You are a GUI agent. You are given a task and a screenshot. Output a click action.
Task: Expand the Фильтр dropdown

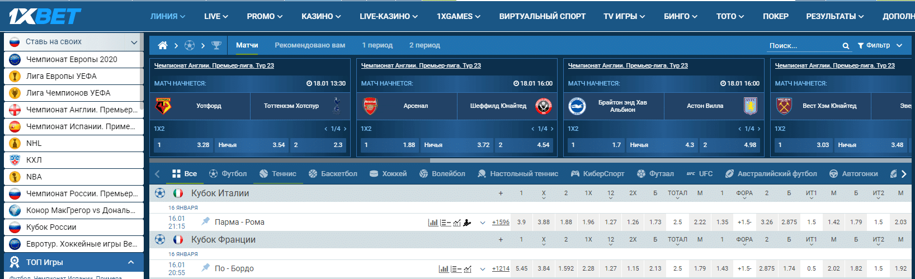[880, 45]
